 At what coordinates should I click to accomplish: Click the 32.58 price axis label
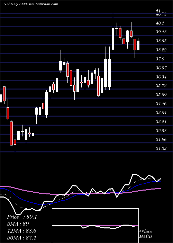[x=161, y=131]
